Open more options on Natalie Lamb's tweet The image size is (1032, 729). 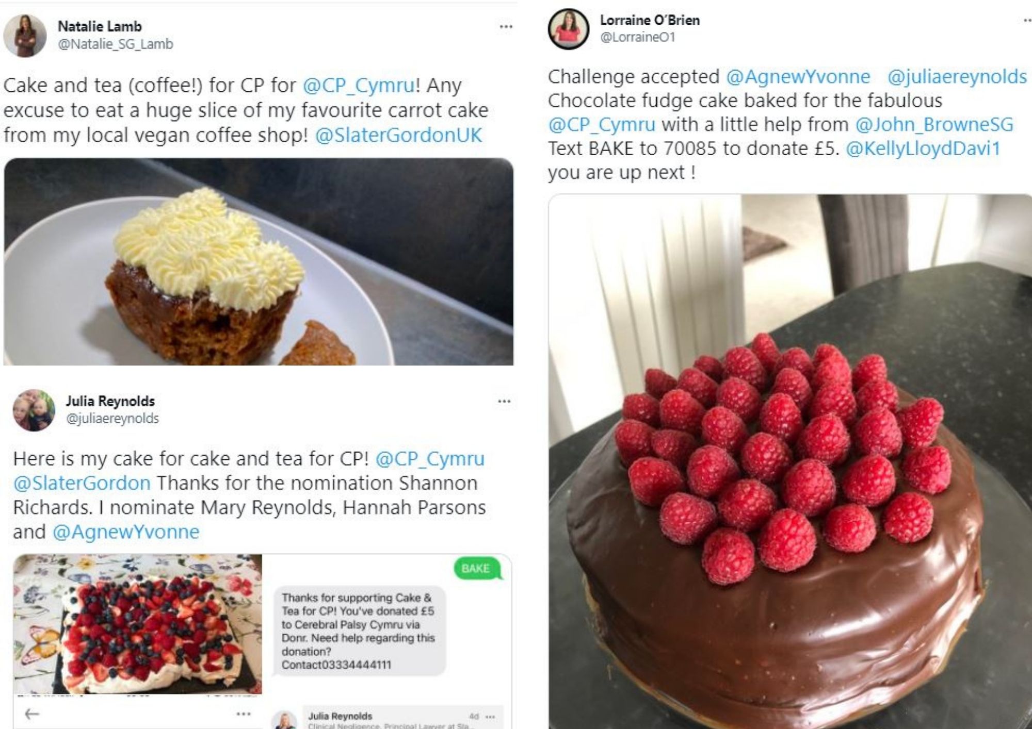pyautogui.click(x=506, y=26)
